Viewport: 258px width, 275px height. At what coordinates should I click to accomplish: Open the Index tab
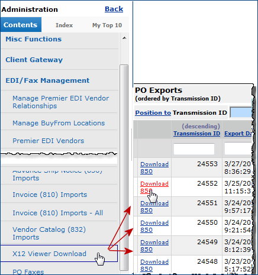64,25
